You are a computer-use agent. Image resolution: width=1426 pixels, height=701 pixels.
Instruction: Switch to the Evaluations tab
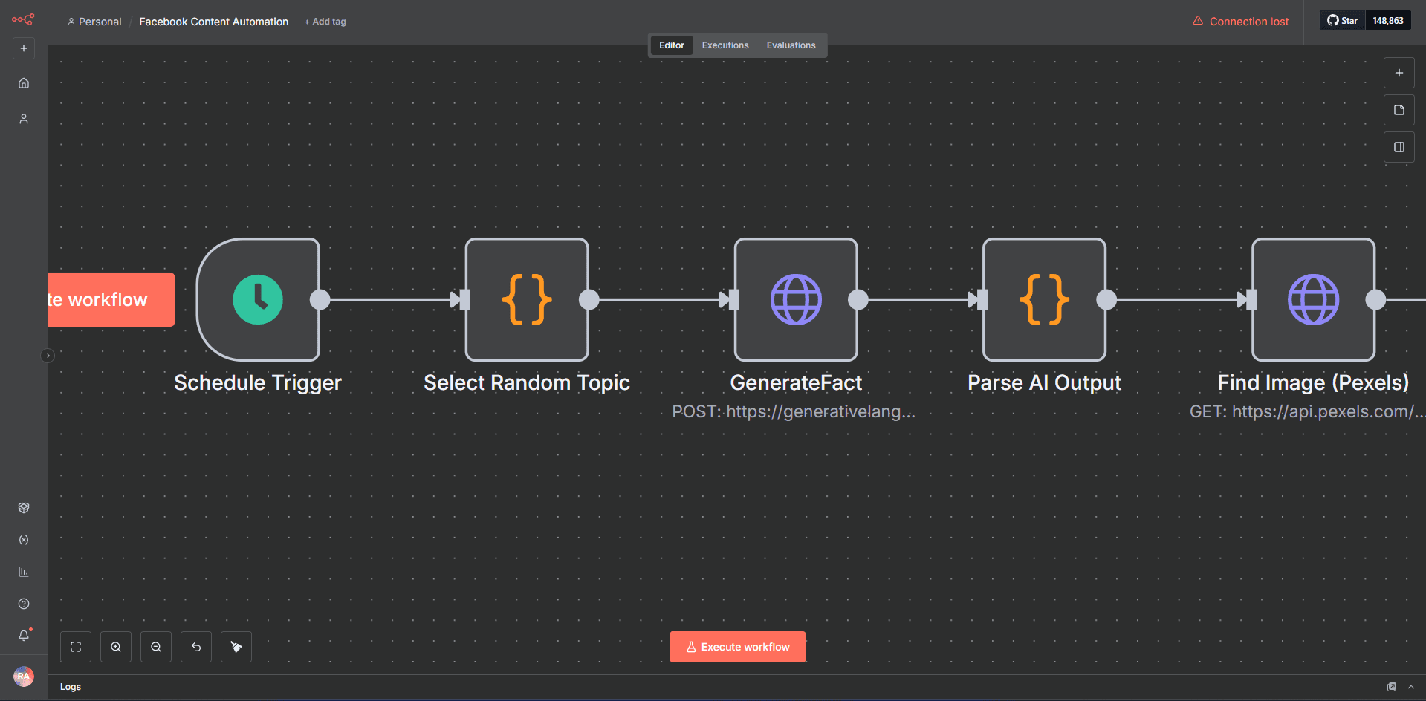click(x=791, y=45)
